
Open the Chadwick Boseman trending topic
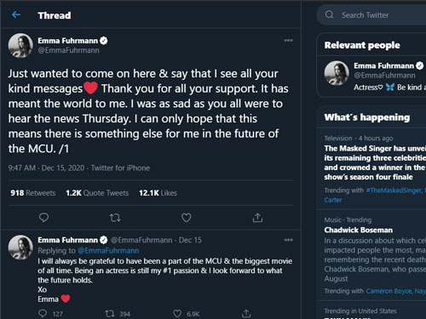coord(359,230)
